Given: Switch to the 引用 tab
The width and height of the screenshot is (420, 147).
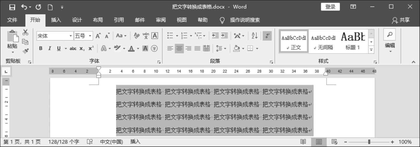Looking at the screenshot, I should pyautogui.click(x=119, y=20).
